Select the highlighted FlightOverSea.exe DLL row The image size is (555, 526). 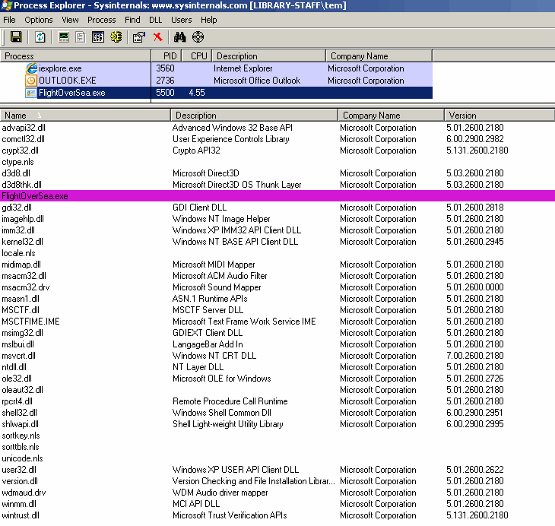pyautogui.click(x=277, y=196)
